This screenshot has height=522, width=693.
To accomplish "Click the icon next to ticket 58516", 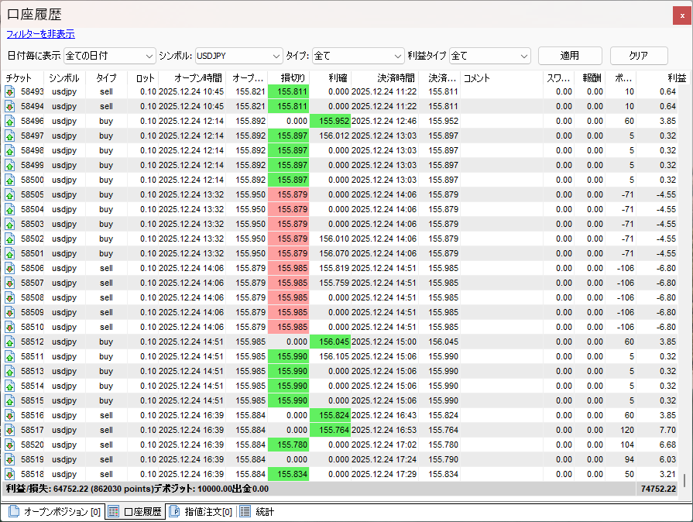I will click(10, 415).
